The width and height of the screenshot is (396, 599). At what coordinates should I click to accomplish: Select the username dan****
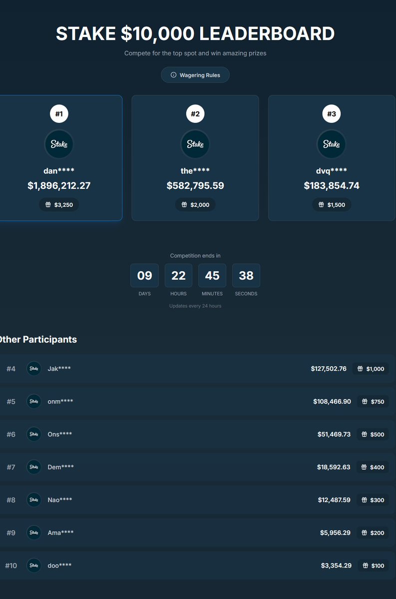(59, 171)
